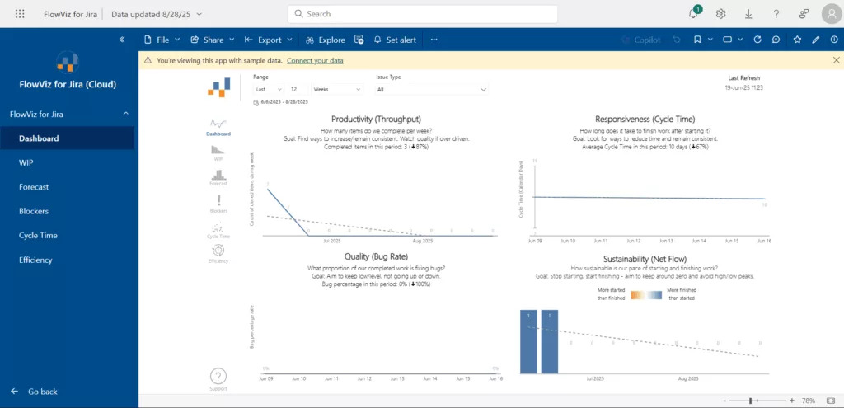Image resolution: width=844 pixels, height=408 pixels.
Task: Open the Export dropdown
Action: point(268,40)
